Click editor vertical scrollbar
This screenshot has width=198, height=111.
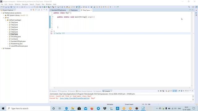[x=192, y=49]
